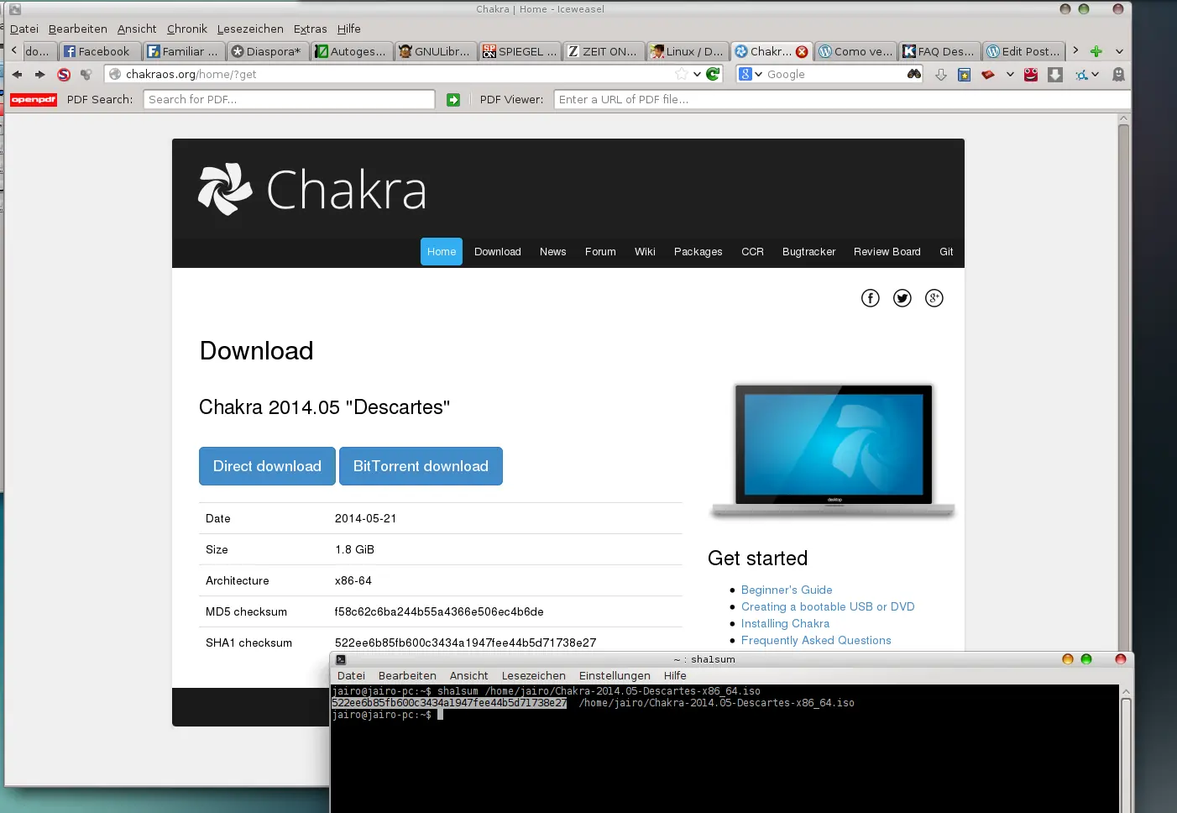
Task: Go back with the browser back arrow
Action: click(x=17, y=75)
